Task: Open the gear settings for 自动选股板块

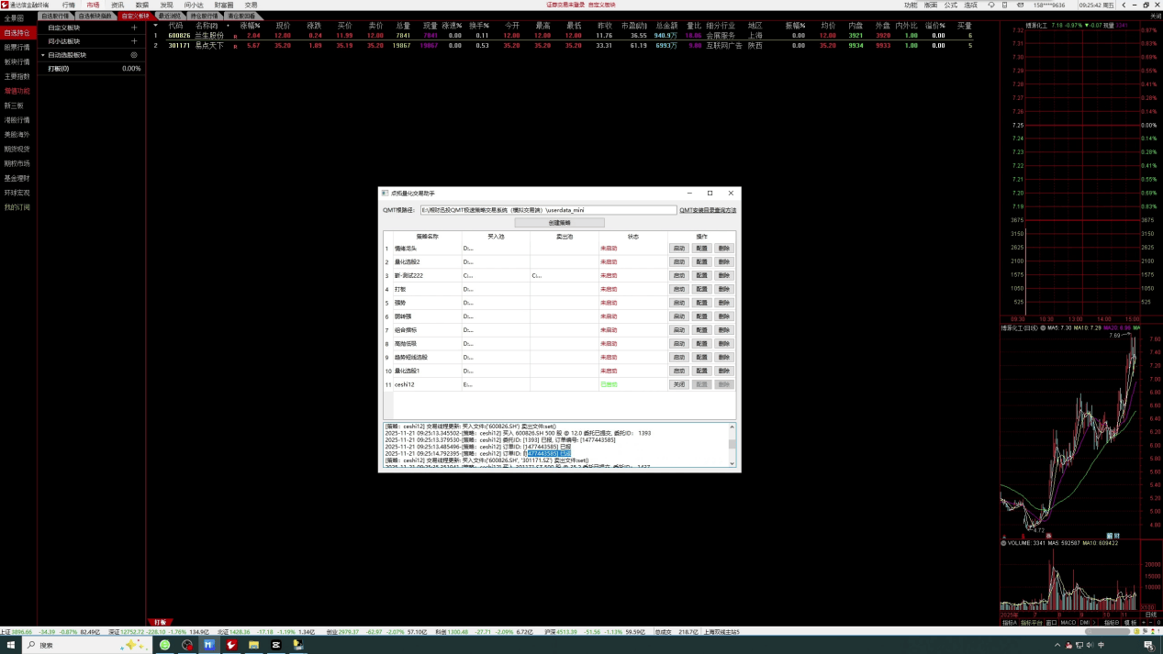Action: tap(134, 55)
